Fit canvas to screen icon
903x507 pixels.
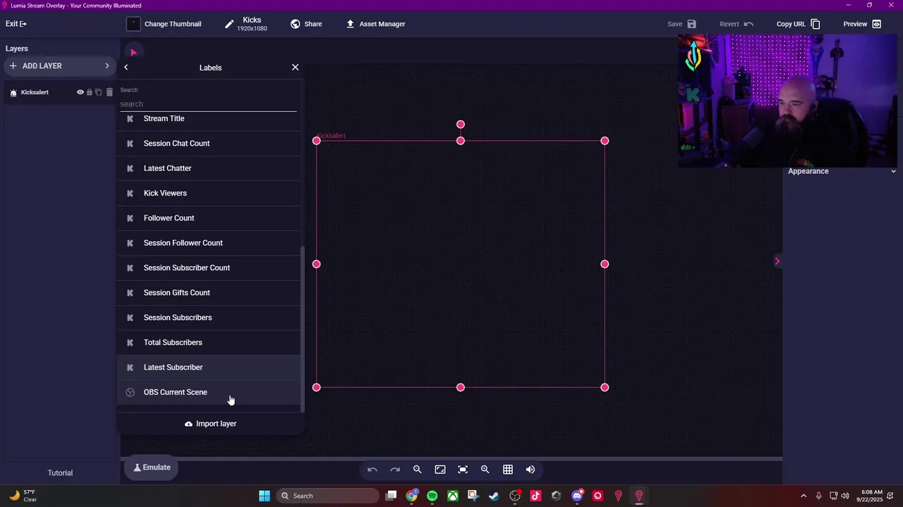point(440,470)
